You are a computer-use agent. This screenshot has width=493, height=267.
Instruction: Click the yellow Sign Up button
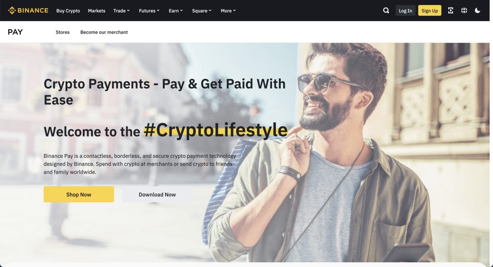click(x=429, y=11)
